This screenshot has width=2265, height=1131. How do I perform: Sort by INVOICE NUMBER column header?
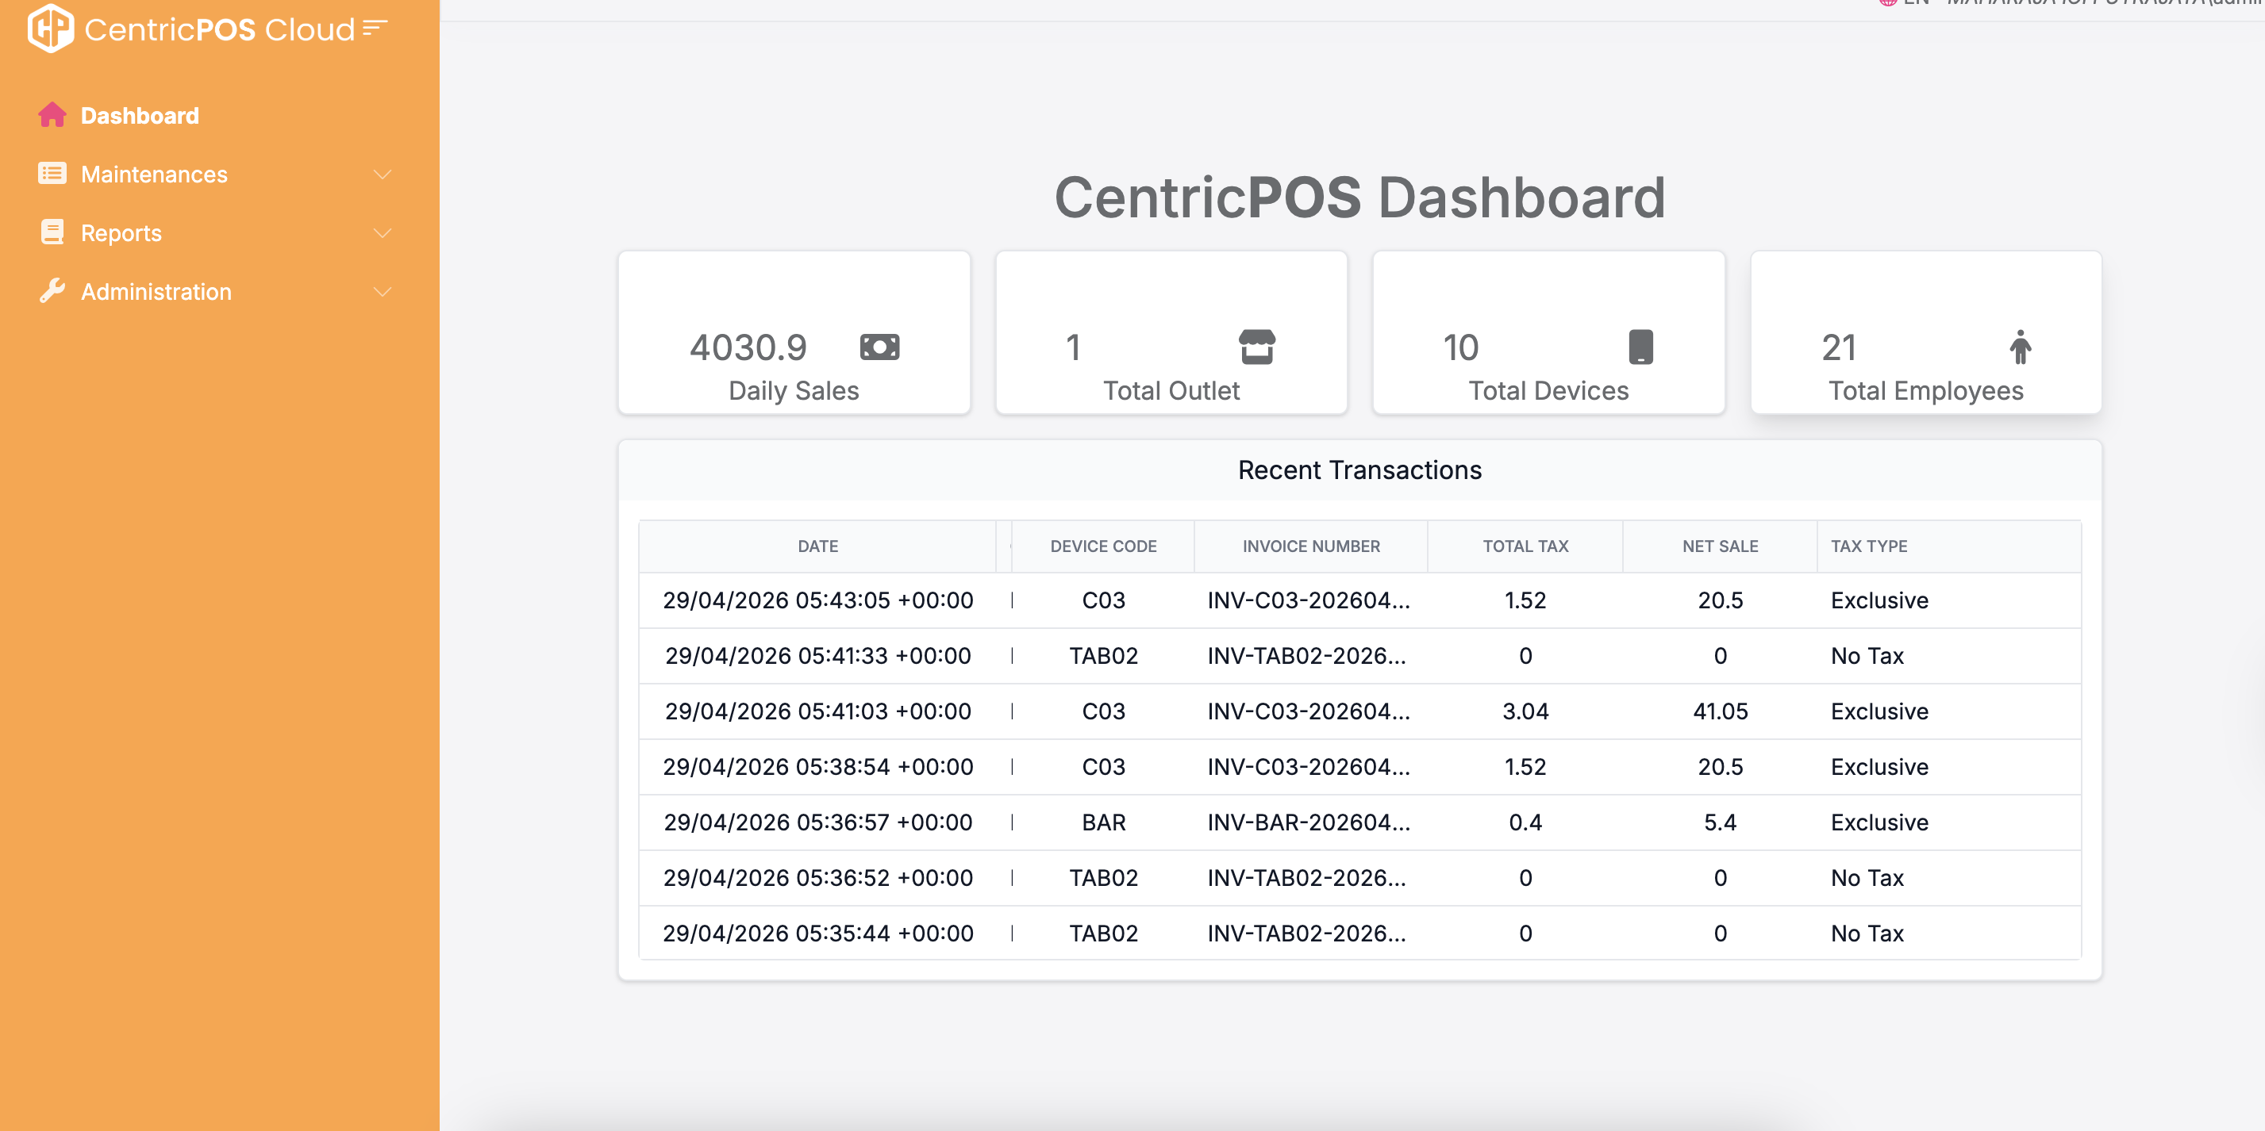point(1311,546)
